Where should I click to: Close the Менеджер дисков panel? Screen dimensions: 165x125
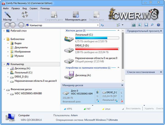(122, 85)
